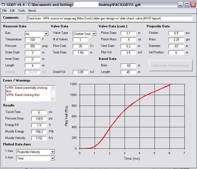The width and height of the screenshot is (197, 169).
Task: Maximize the GGDT window
Action: pyautogui.click(x=187, y=4)
